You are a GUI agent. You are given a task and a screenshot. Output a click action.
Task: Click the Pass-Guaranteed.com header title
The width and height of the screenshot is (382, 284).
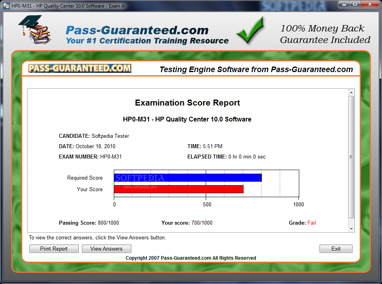point(137,30)
